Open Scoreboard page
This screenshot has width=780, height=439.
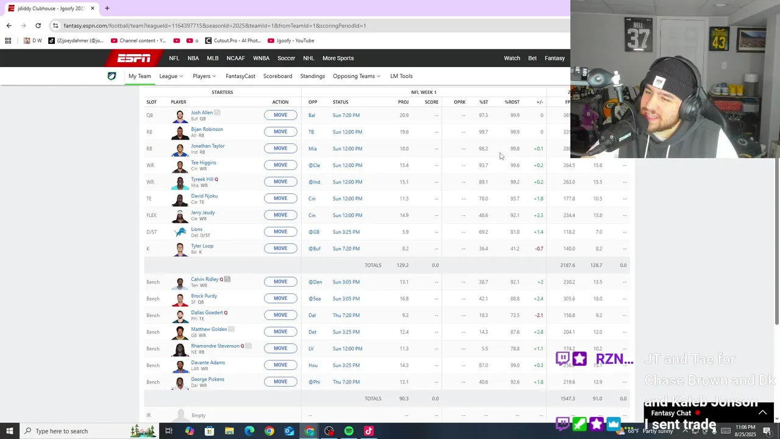tap(278, 76)
